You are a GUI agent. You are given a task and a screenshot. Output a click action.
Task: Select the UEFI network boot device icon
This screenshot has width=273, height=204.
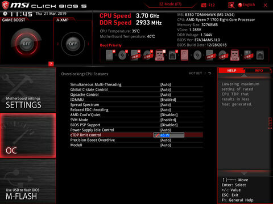[173, 55]
